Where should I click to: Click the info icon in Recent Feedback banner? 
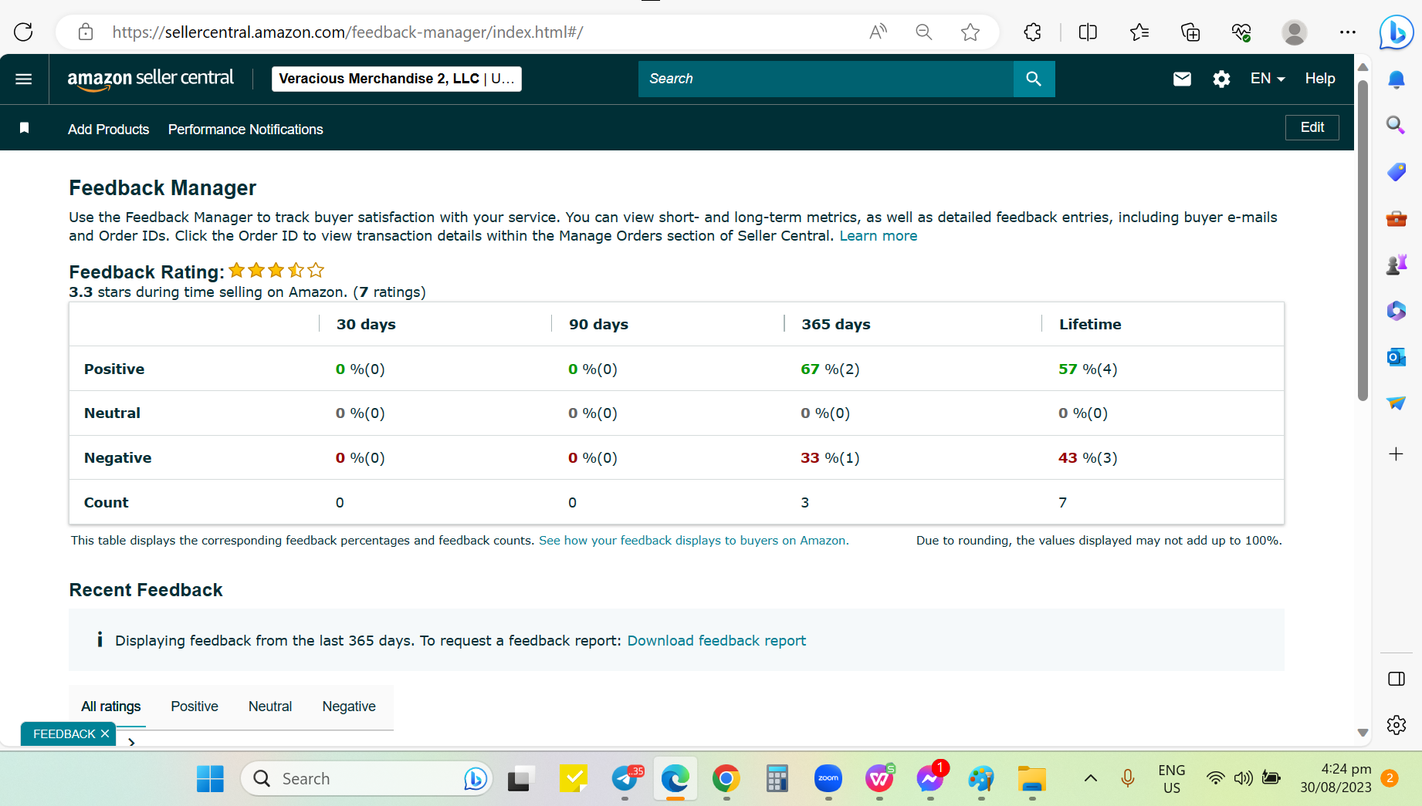[100, 639]
